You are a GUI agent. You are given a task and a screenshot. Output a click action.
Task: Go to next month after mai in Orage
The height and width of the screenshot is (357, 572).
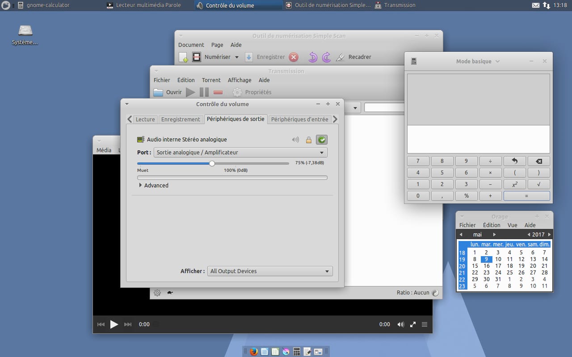(x=494, y=235)
